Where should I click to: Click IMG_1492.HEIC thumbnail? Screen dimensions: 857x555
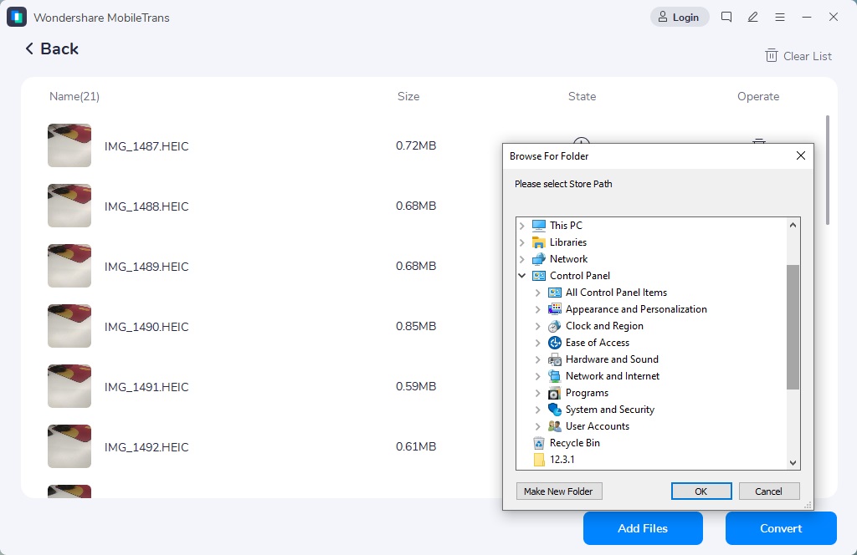coord(69,446)
